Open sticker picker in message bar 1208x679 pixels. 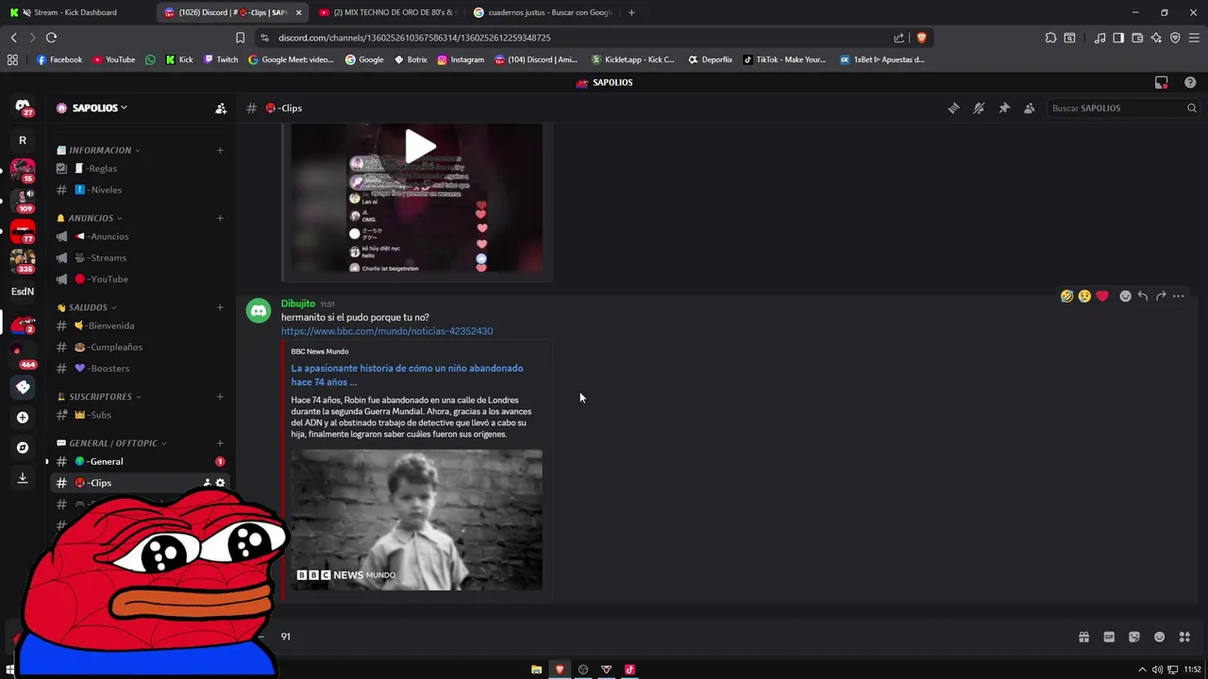(x=1134, y=637)
